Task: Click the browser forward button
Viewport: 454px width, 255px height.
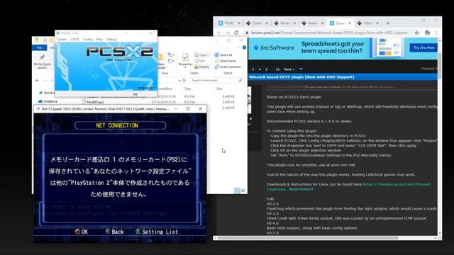Action: (x=228, y=33)
